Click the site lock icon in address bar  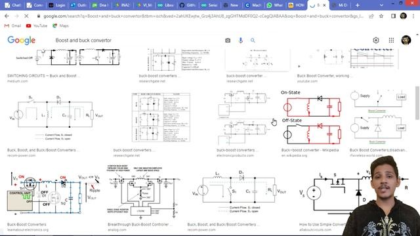(x=39, y=16)
